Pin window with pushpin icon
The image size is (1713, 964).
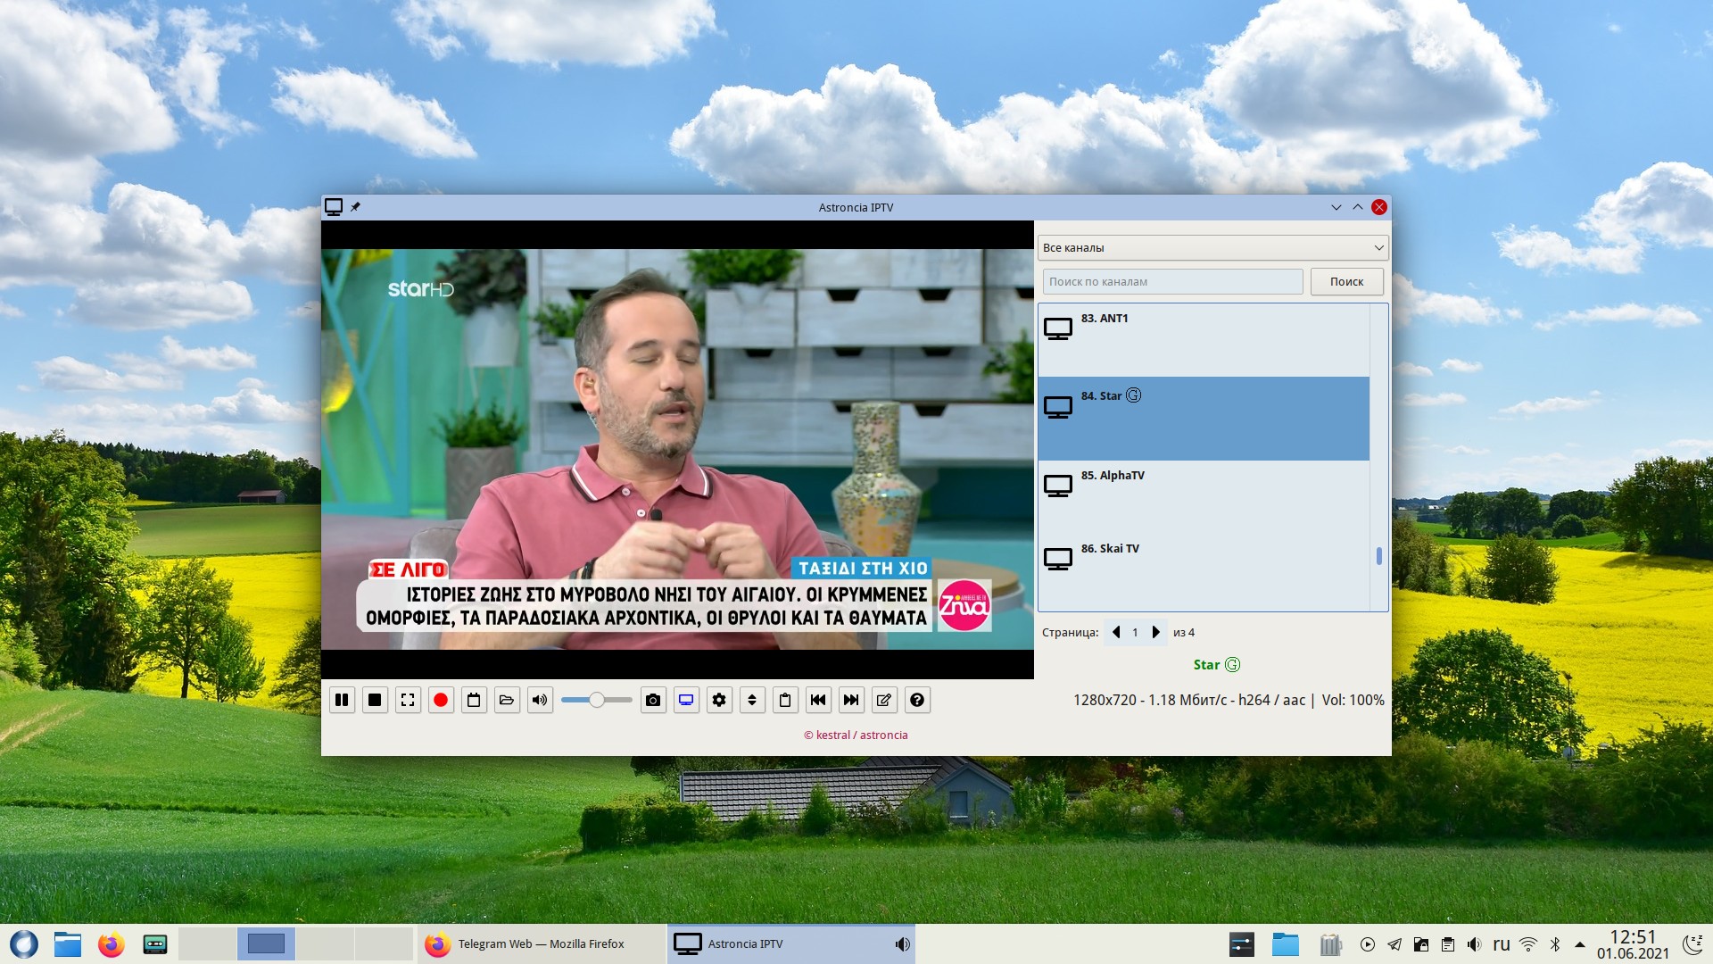tap(355, 207)
